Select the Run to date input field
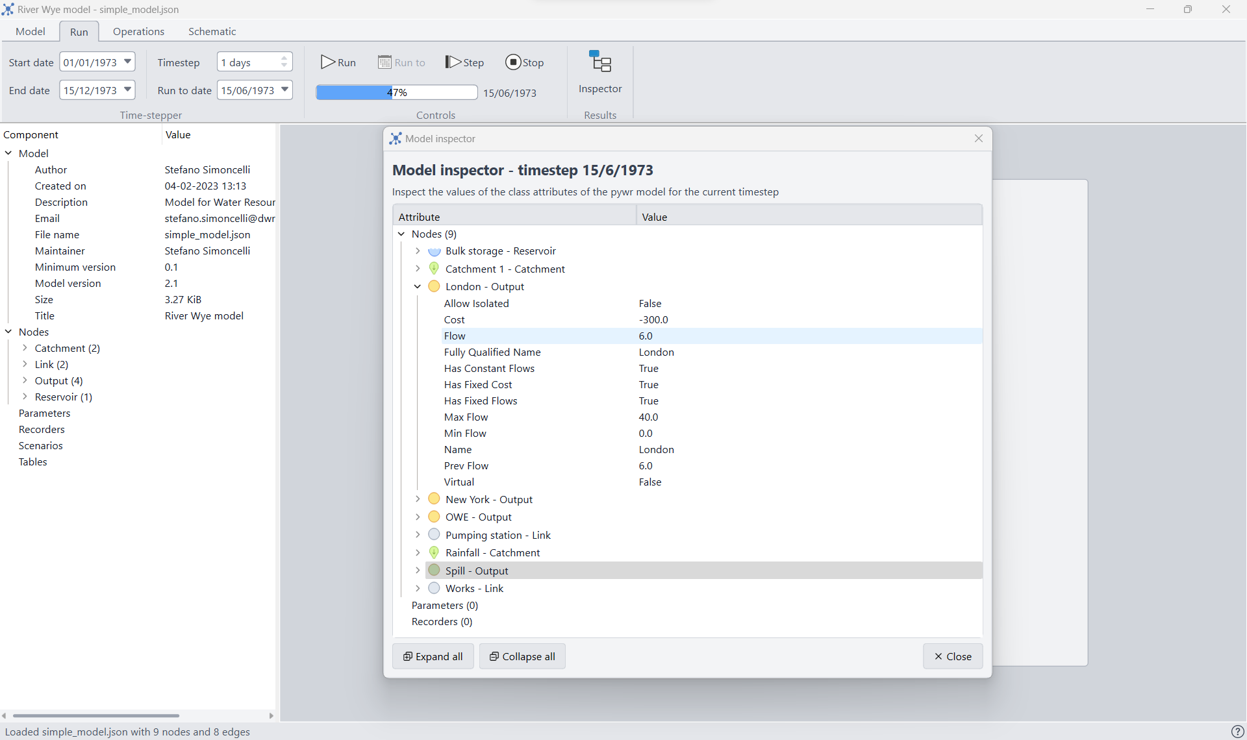The image size is (1247, 740). tap(249, 90)
